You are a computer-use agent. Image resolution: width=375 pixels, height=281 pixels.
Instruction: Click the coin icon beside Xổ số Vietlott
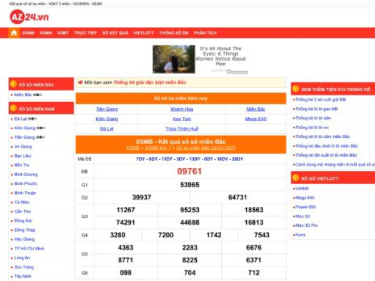coord(296,178)
